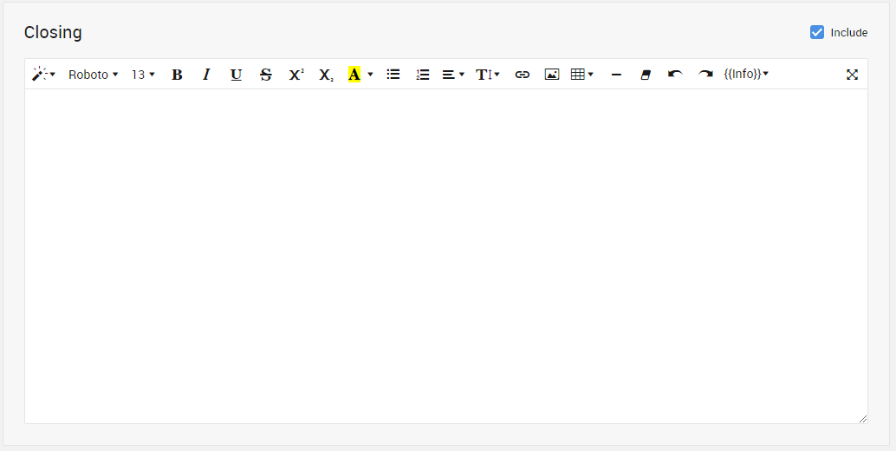Undo the last edit
Screen dimensions: 896x451
(675, 75)
